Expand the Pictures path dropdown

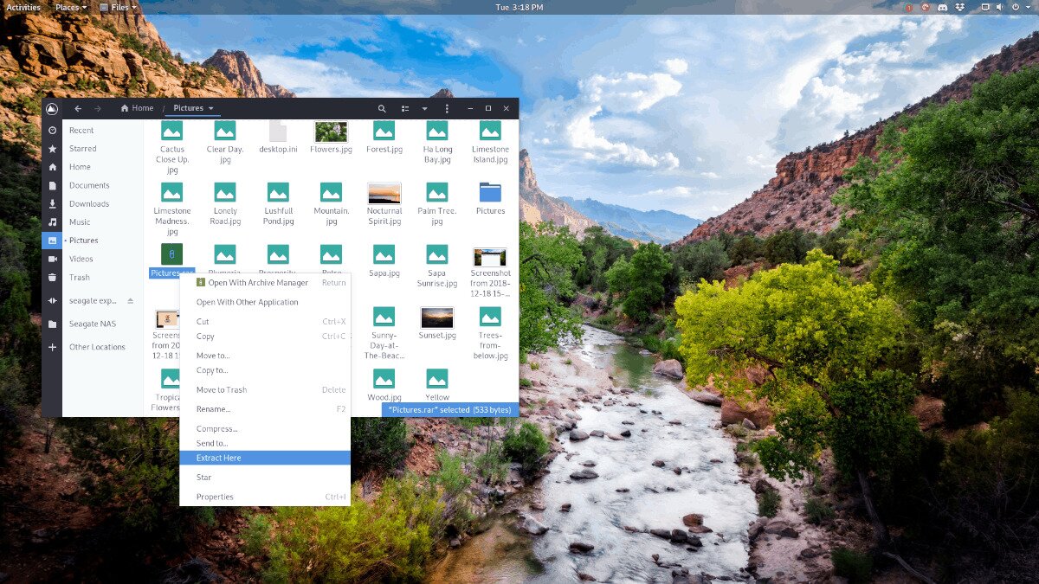(x=210, y=109)
